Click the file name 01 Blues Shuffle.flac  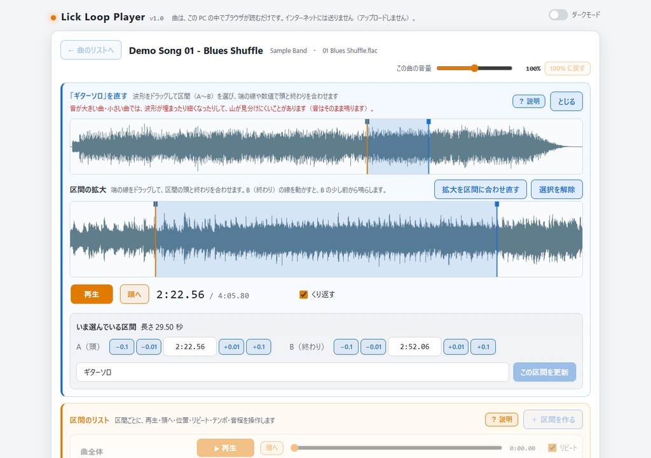(350, 51)
